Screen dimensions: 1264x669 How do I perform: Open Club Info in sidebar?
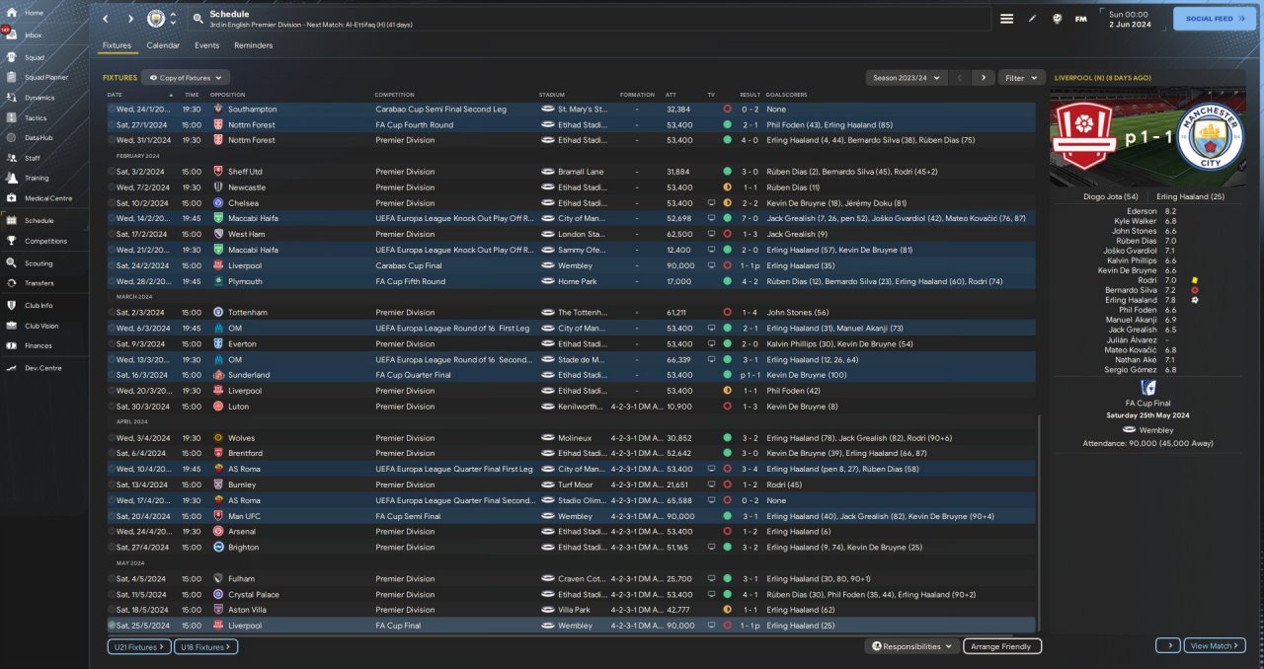coord(39,306)
